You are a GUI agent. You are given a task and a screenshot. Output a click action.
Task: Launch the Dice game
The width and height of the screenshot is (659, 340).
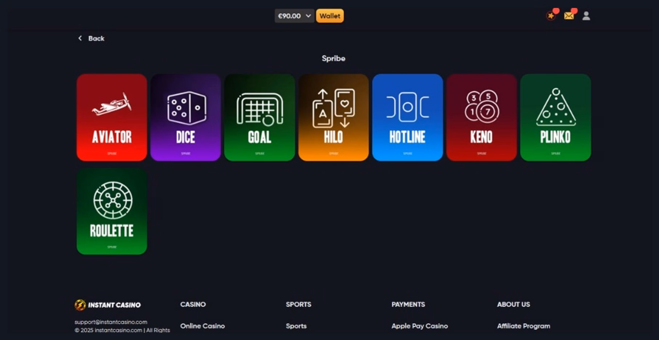[185, 117]
